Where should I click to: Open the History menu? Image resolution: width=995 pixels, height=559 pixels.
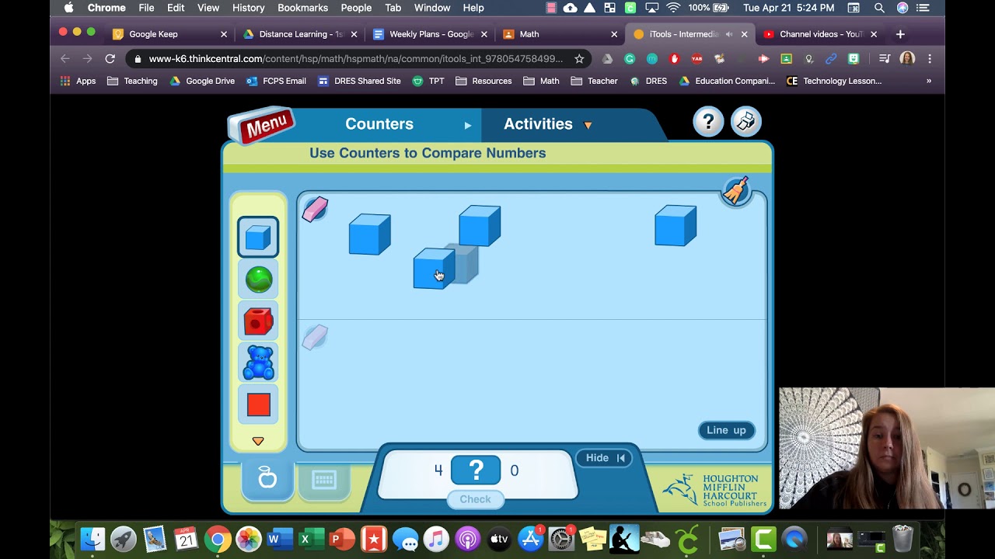pos(248,8)
